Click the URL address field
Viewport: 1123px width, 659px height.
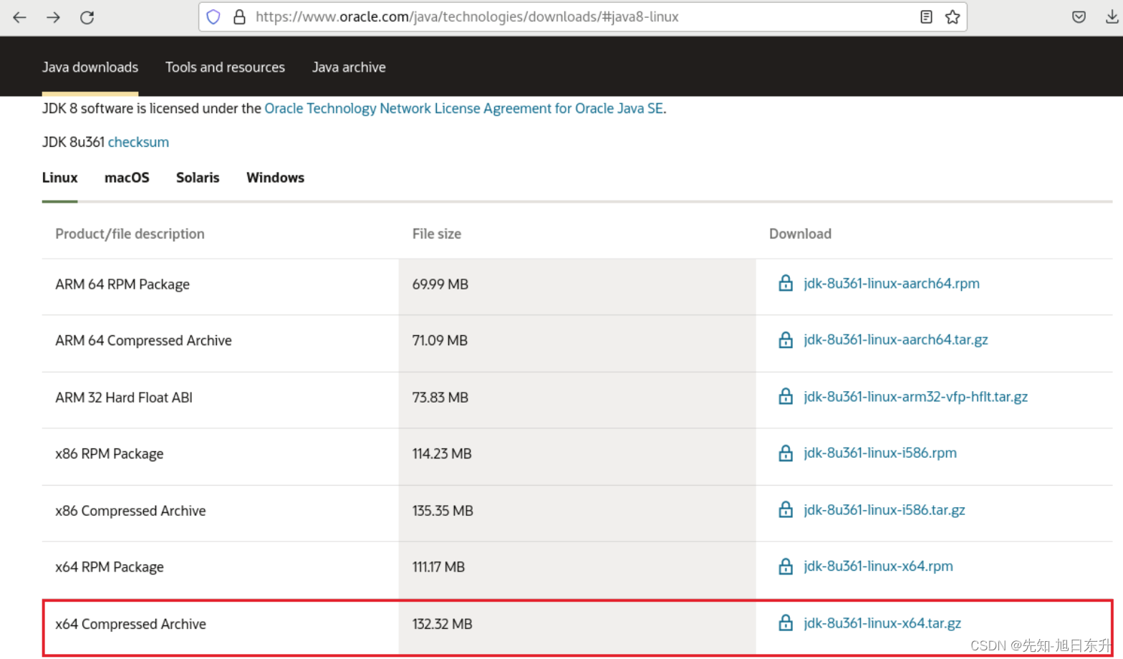[582, 16]
